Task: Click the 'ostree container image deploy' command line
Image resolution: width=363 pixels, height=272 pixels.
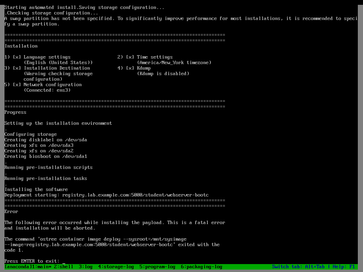Action: tap(95, 239)
